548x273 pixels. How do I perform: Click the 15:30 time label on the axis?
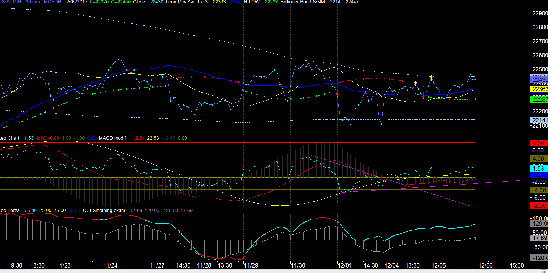tap(517, 265)
